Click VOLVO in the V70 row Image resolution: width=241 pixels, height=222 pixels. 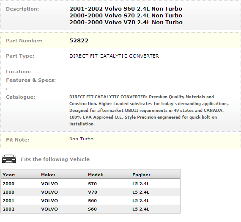click(49, 192)
